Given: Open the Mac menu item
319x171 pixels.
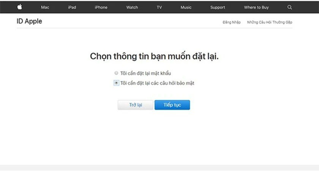Looking at the screenshot, I should pyautogui.click(x=45, y=7).
